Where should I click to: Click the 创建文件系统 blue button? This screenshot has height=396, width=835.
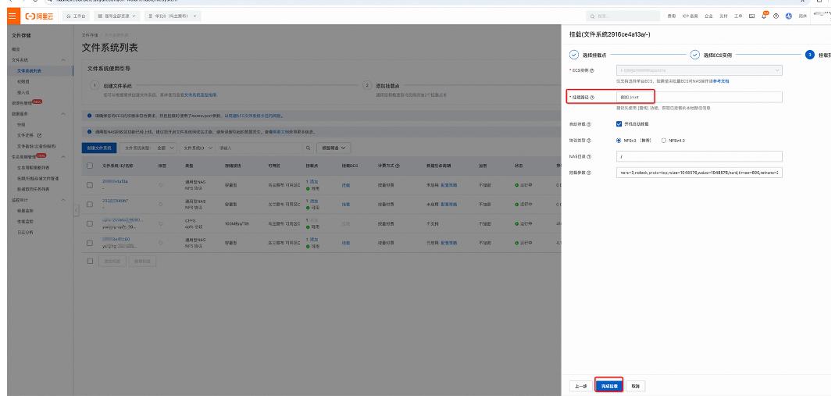click(99, 148)
